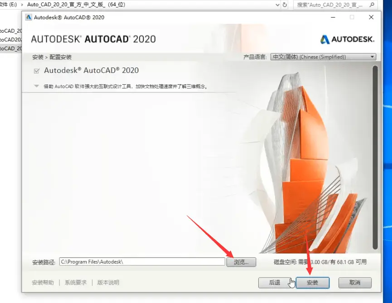The width and height of the screenshot is (392, 303).
Task: Click the install path input field
Action: (x=142, y=262)
